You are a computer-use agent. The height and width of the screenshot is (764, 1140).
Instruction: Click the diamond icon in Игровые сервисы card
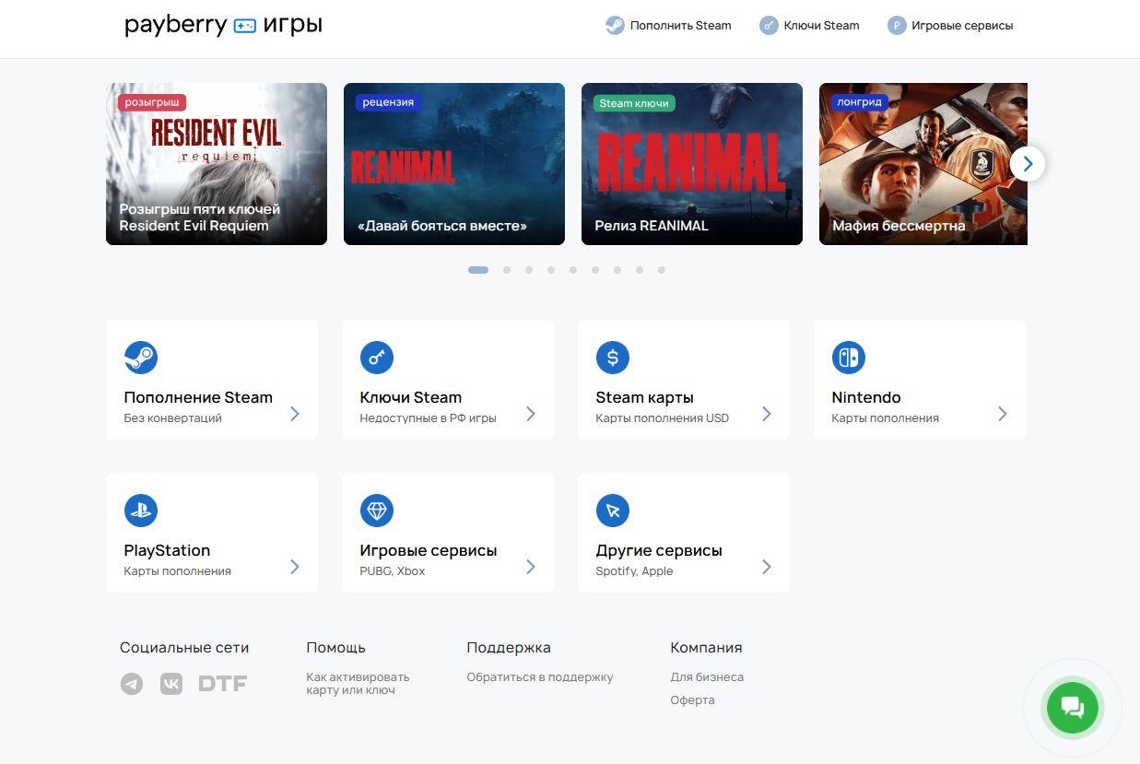tap(377, 511)
